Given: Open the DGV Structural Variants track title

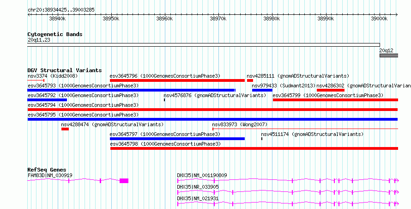Looking at the screenshot, I should pyautogui.click(x=65, y=70).
